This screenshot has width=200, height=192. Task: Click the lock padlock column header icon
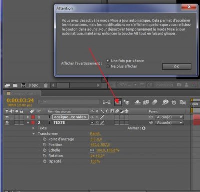point(21,111)
